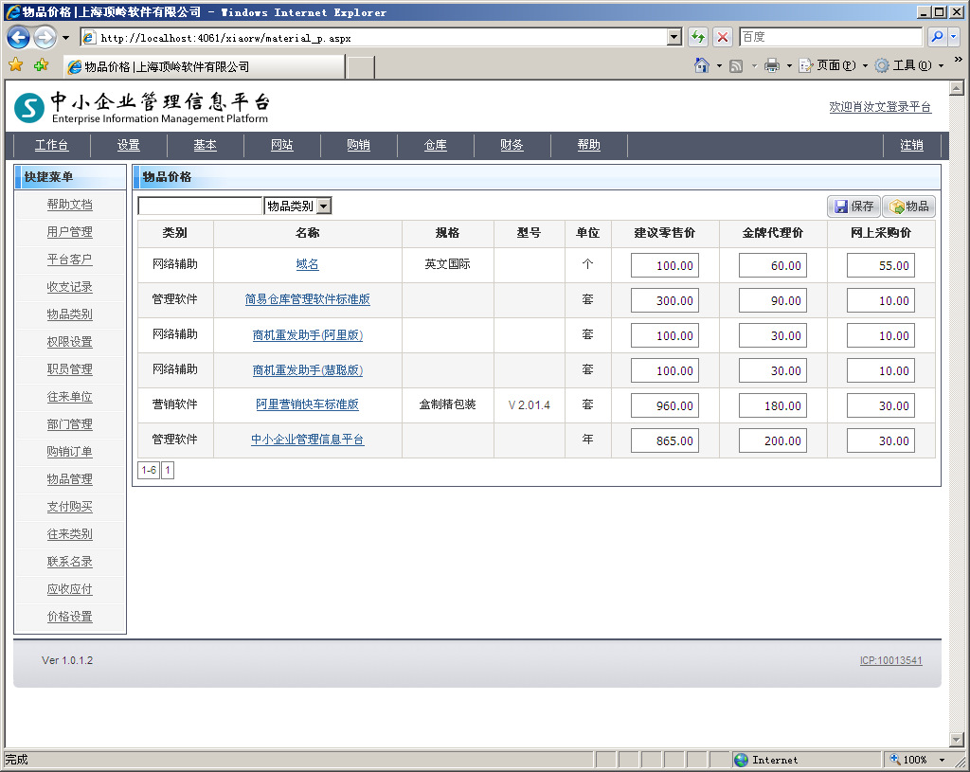The image size is (970, 772).
Task: Click the 建议零售价 field for 域名
Action: 665,266
